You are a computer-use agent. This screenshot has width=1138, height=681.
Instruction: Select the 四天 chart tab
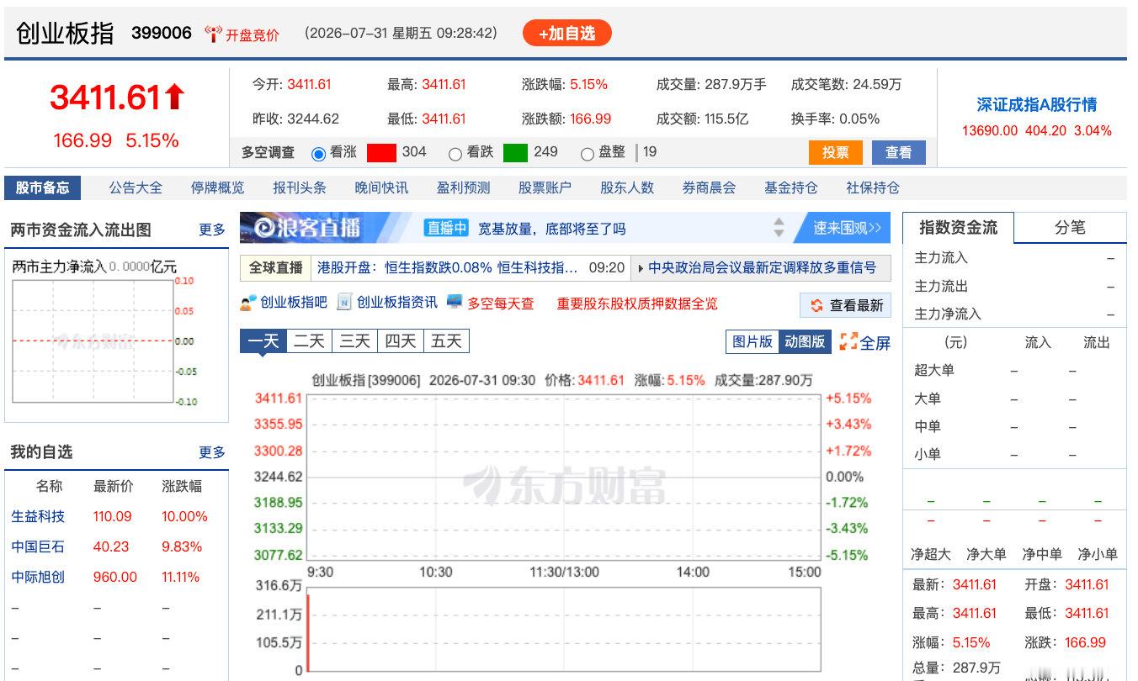(x=400, y=340)
